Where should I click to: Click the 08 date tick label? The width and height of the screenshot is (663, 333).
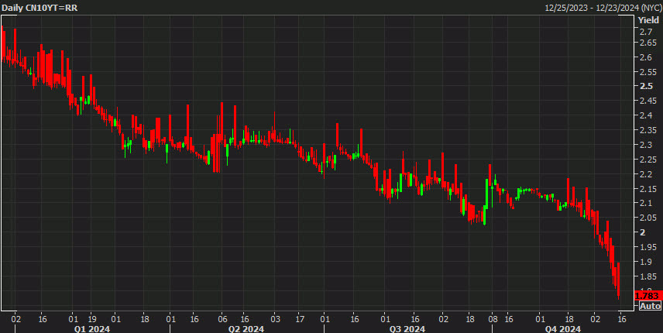click(493, 319)
